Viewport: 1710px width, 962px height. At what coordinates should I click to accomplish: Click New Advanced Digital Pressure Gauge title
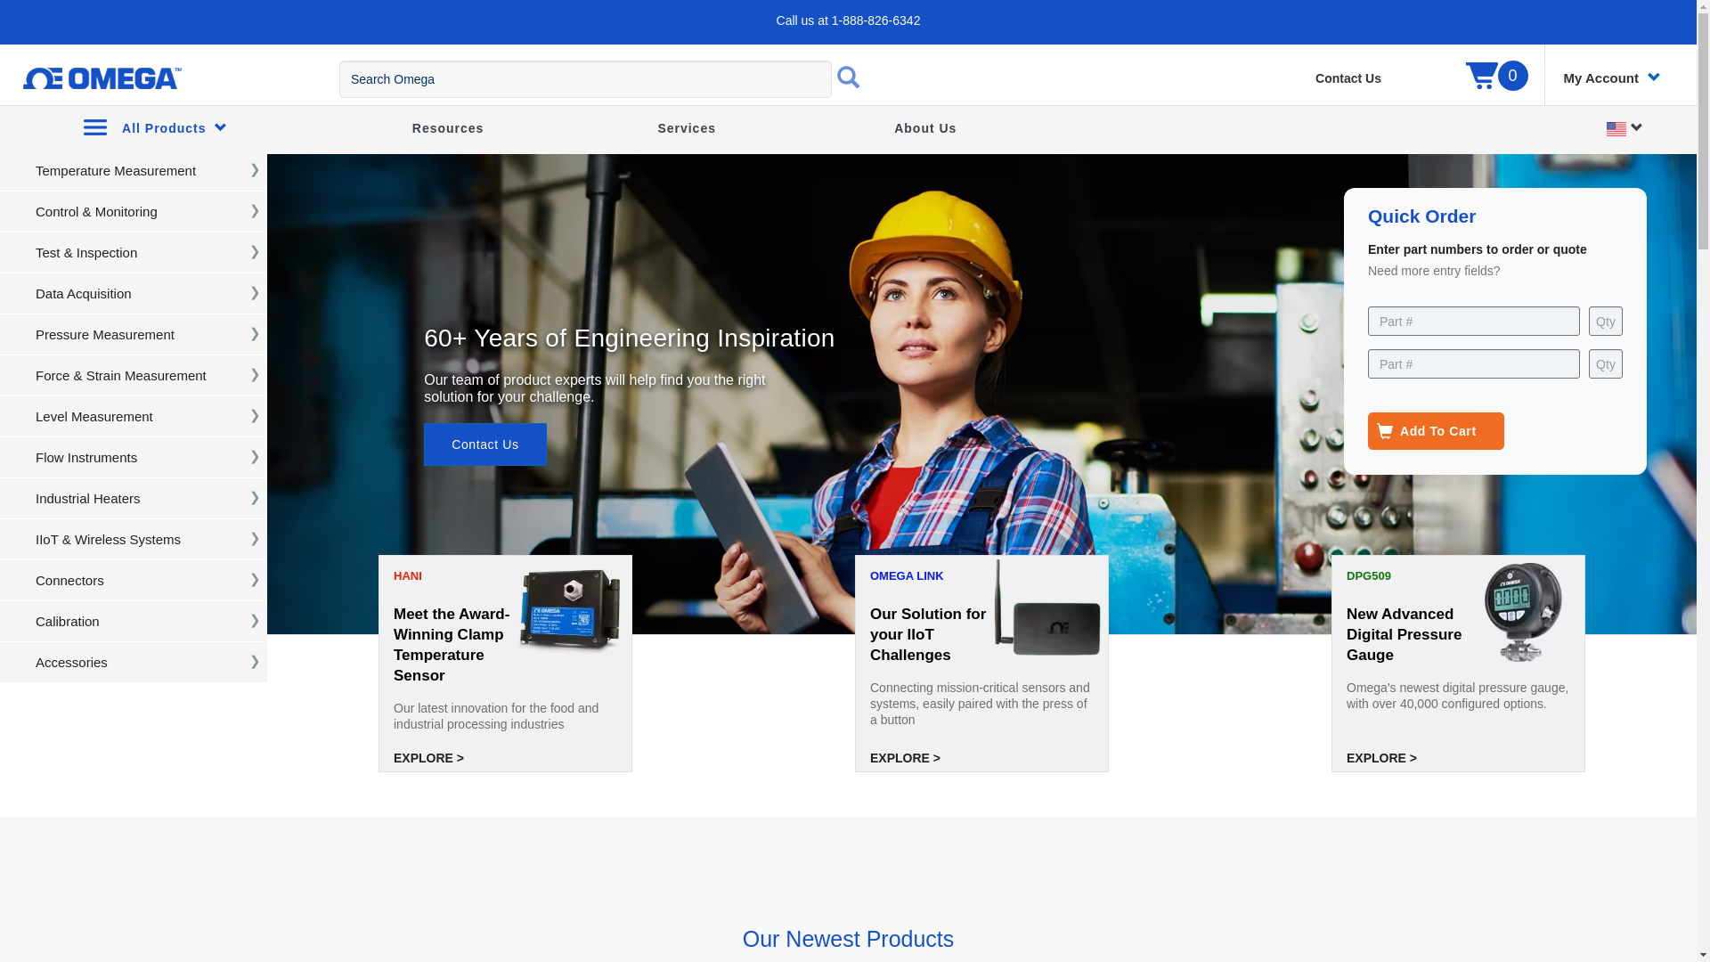click(x=1404, y=634)
